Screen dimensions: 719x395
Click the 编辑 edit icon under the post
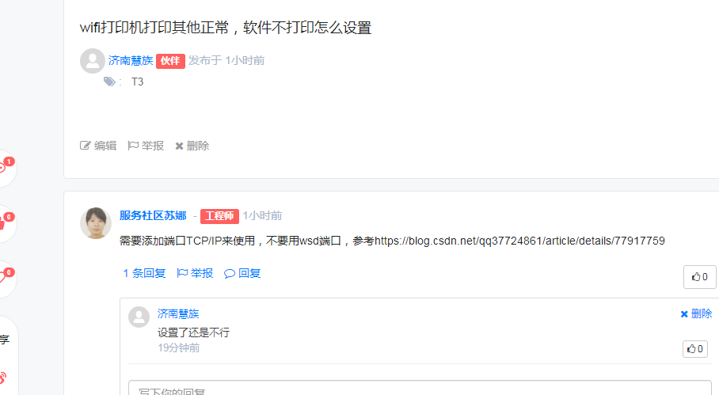click(86, 146)
